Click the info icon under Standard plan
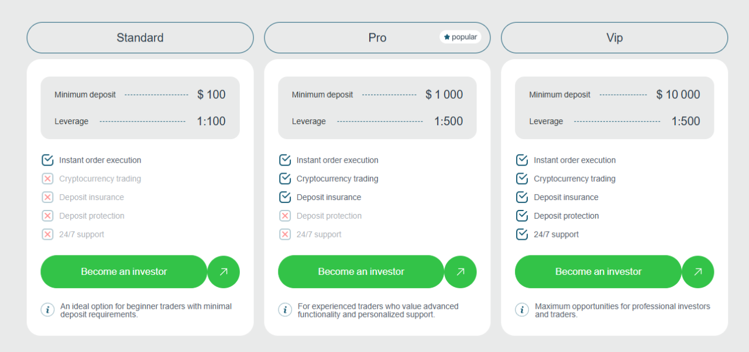 click(x=48, y=310)
